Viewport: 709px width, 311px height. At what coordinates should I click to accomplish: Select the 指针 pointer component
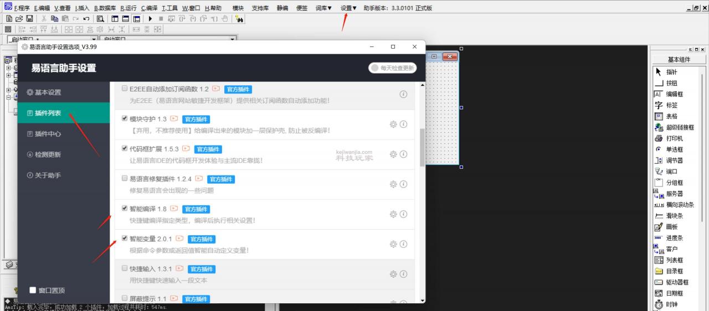[x=666, y=72]
